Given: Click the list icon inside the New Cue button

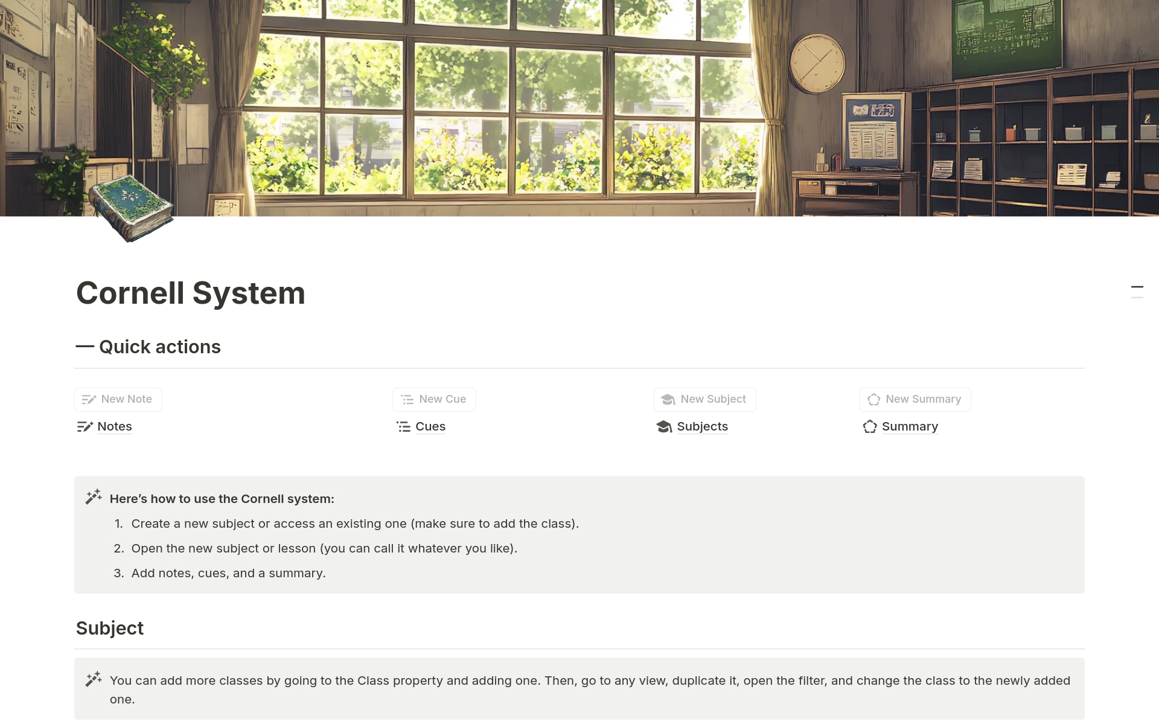Looking at the screenshot, I should tap(406, 399).
